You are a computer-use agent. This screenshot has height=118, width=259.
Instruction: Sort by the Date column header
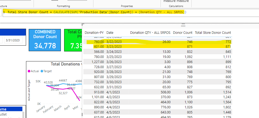[110, 33]
